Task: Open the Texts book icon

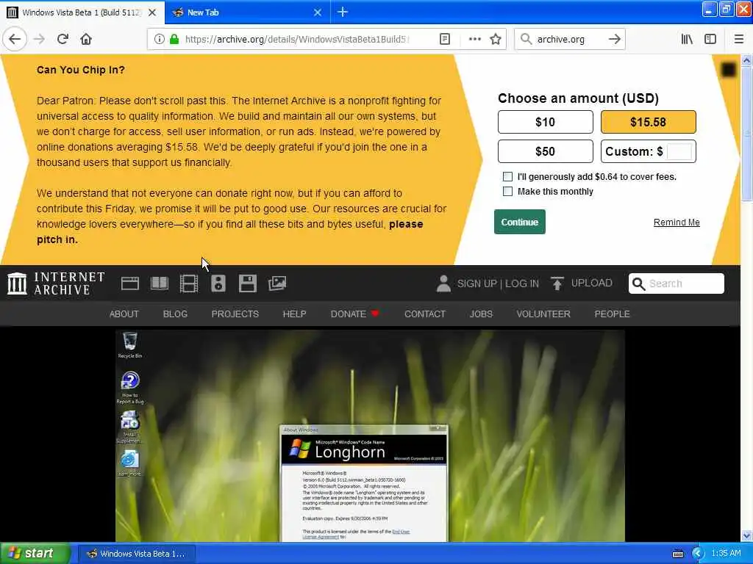Action: tap(160, 283)
